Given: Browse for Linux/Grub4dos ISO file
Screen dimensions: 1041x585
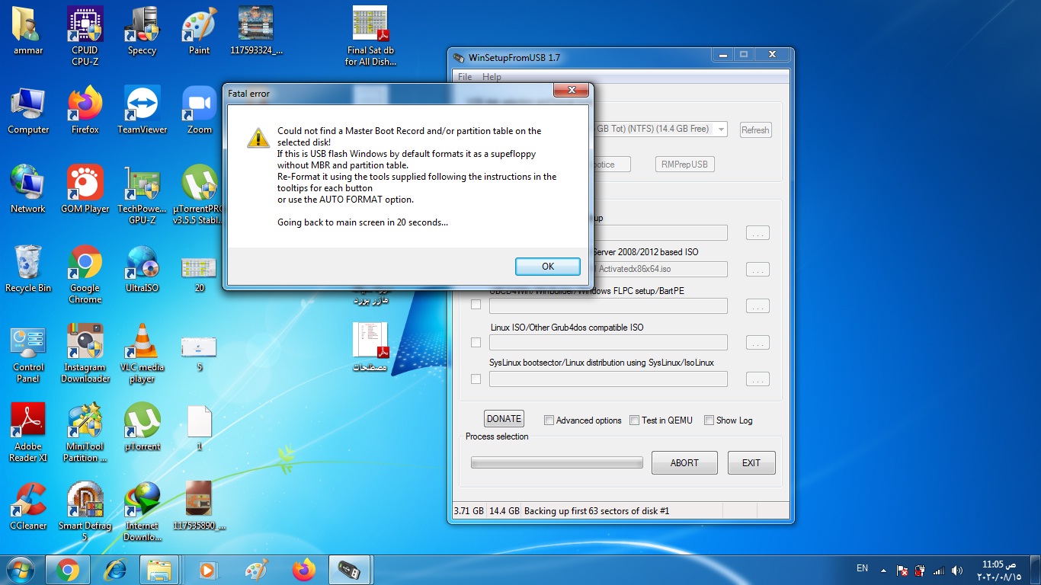Looking at the screenshot, I should [x=758, y=344].
